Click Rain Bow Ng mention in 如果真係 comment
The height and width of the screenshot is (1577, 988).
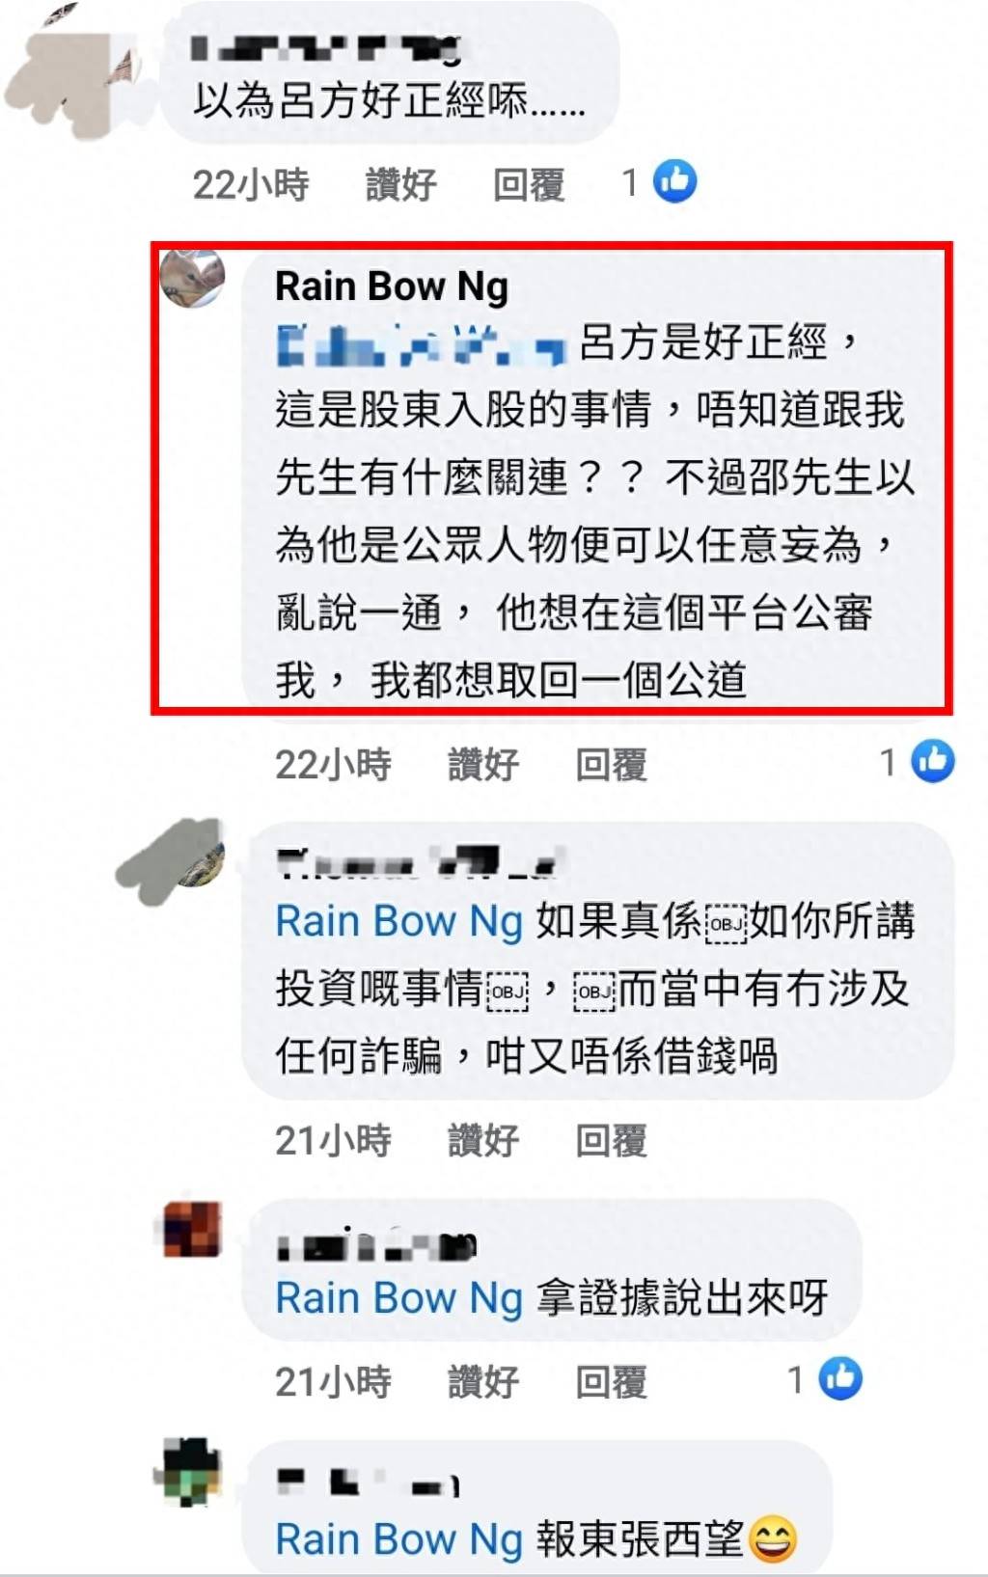pos(399,921)
